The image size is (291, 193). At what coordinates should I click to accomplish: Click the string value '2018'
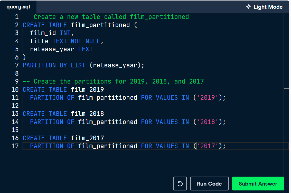(208, 122)
